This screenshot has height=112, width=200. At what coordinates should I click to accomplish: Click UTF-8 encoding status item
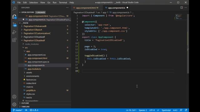click(152, 110)
